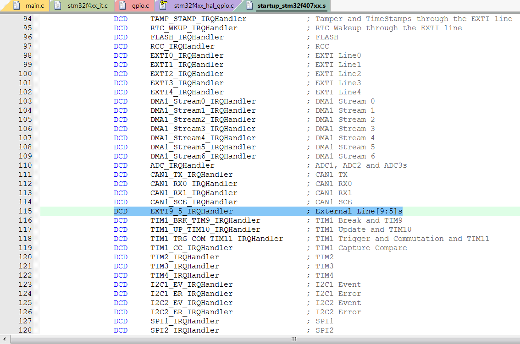
Task: Click the comment 'RTC Wakeup through the EXTI line'
Action: (388, 28)
